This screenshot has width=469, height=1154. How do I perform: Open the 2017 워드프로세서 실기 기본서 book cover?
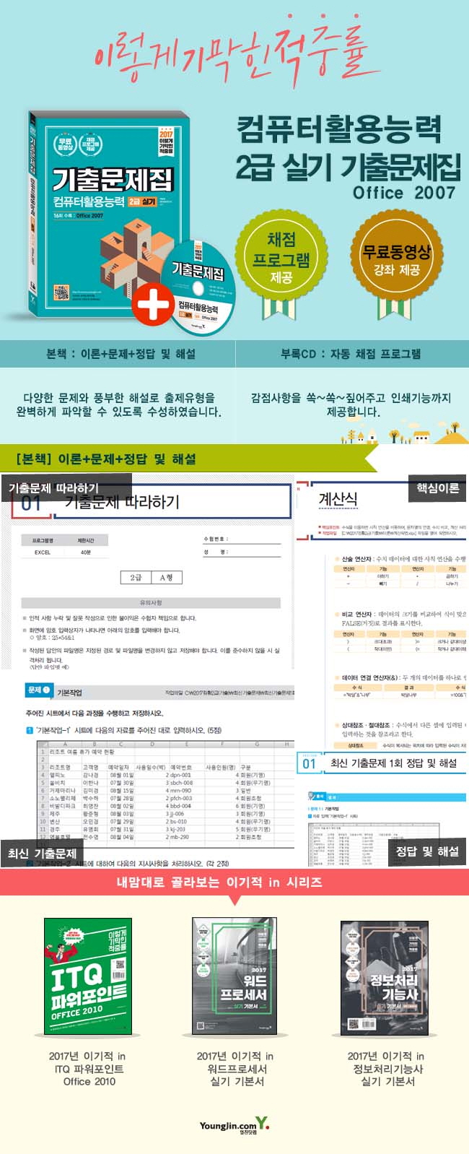point(234,976)
